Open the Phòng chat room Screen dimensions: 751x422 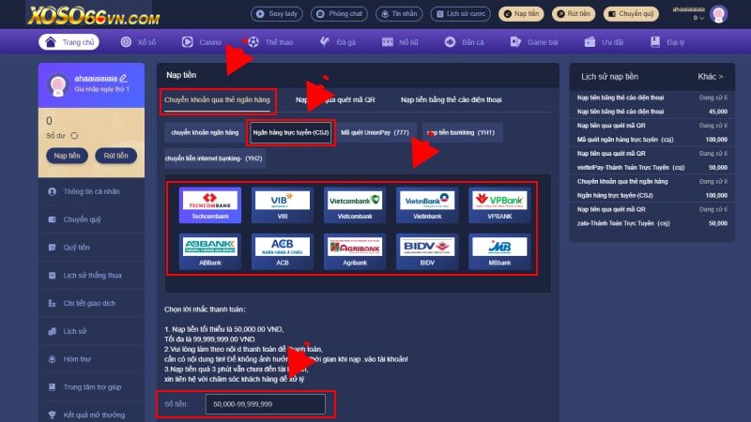coord(339,14)
